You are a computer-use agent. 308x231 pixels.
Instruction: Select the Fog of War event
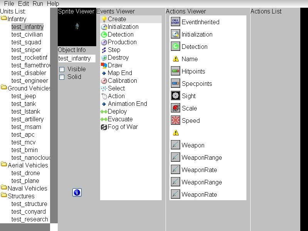pyautogui.click(x=122, y=127)
